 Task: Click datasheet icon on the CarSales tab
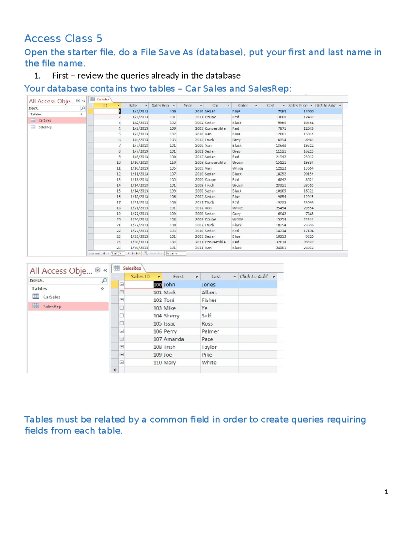[x=92, y=99]
